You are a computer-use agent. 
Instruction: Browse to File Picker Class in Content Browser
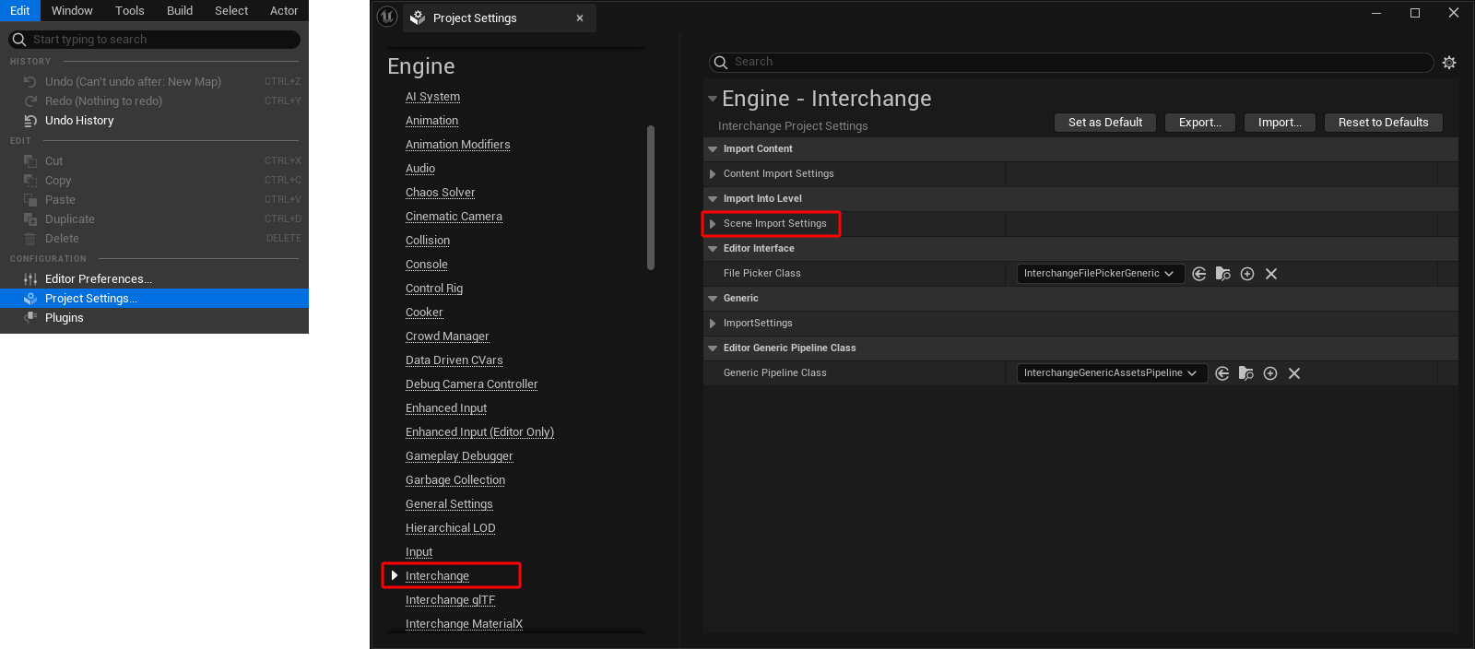pos(1223,274)
